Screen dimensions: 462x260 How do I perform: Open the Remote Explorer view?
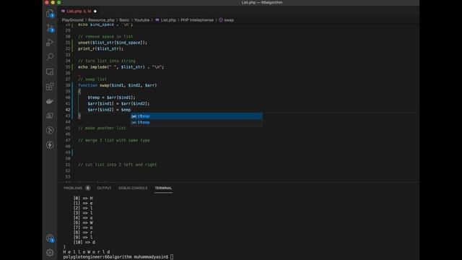coord(50,71)
